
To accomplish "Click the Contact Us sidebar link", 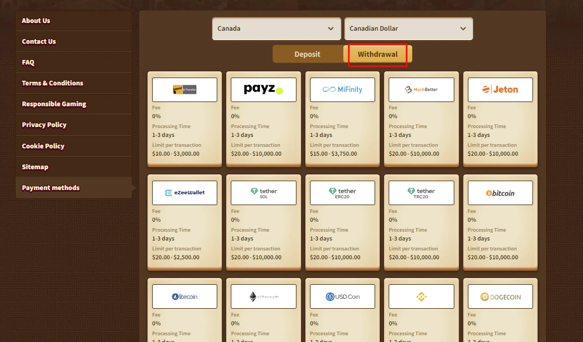I will pyautogui.click(x=39, y=42).
